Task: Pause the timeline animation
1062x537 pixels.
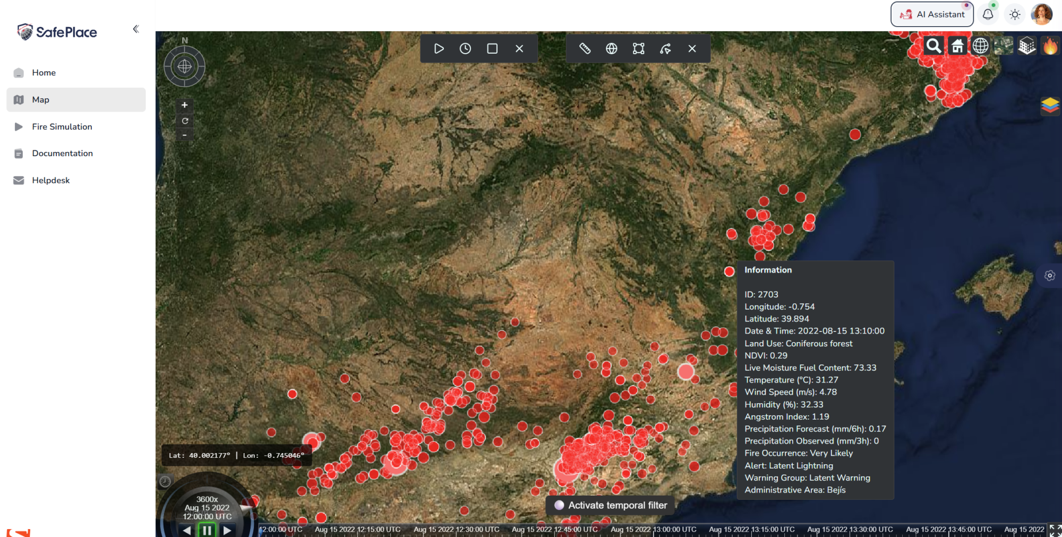Action: pyautogui.click(x=207, y=530)
